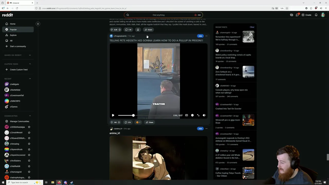Create Custom Feed

coord(18,70)
